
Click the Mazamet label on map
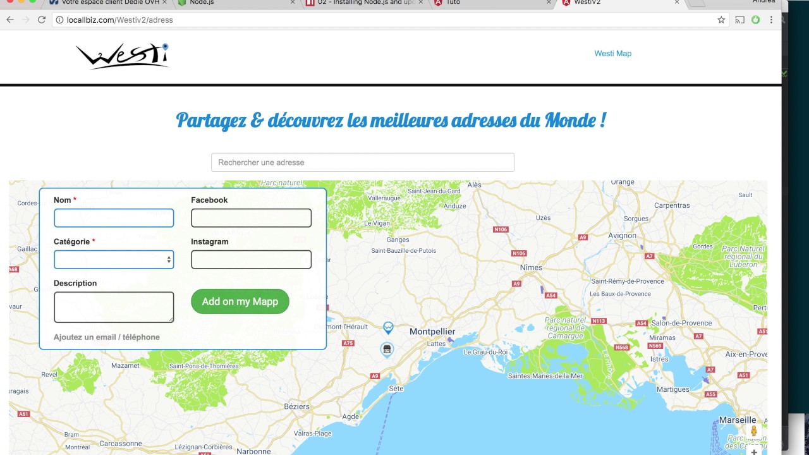pyautogui.click(x=125, y=365)
